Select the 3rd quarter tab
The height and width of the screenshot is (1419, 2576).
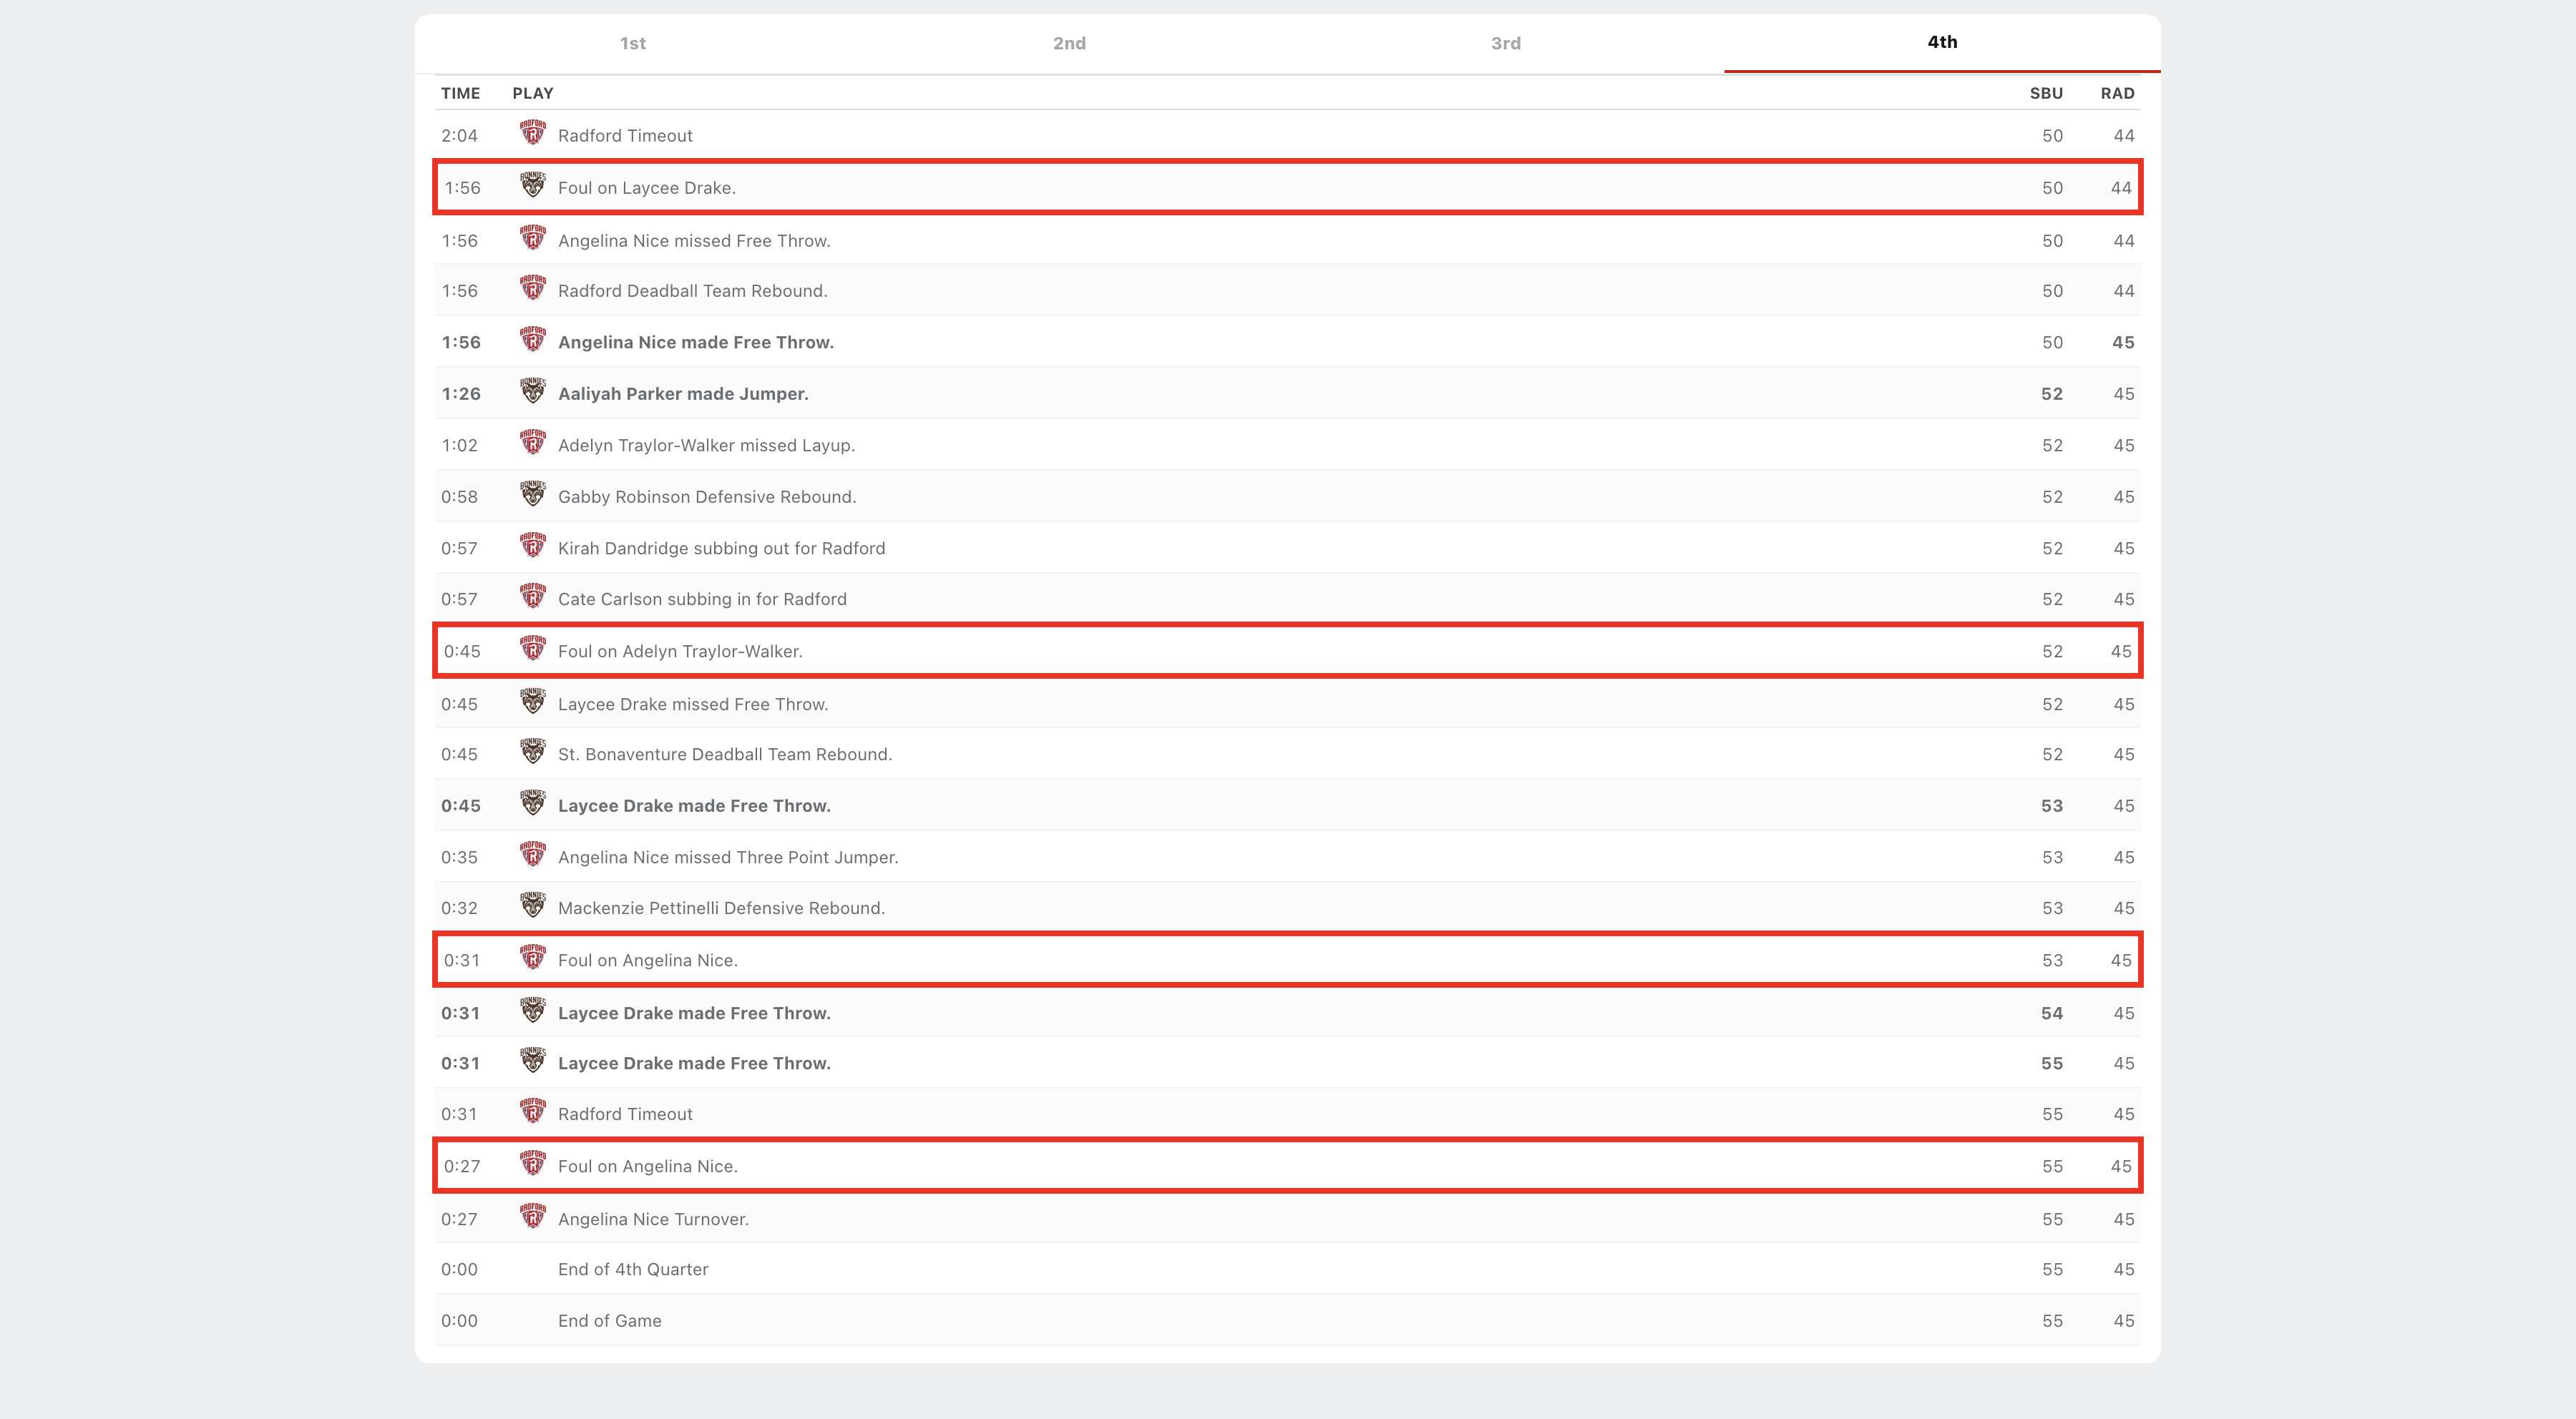[1505, 43]
